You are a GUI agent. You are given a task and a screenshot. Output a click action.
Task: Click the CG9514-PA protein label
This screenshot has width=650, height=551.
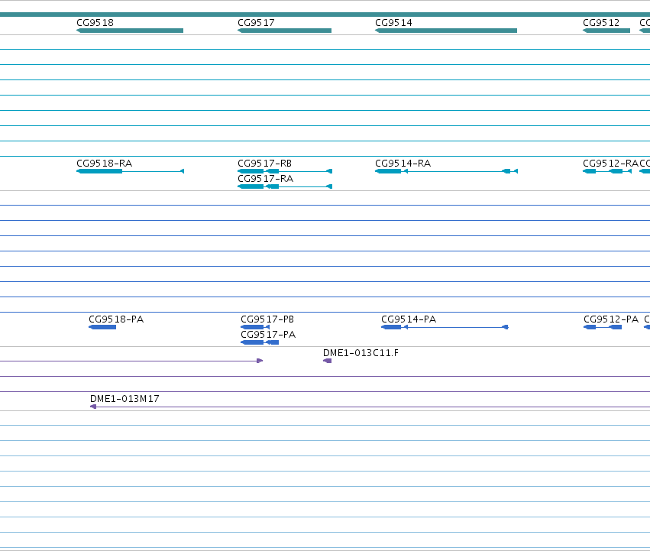pos(409,319)
